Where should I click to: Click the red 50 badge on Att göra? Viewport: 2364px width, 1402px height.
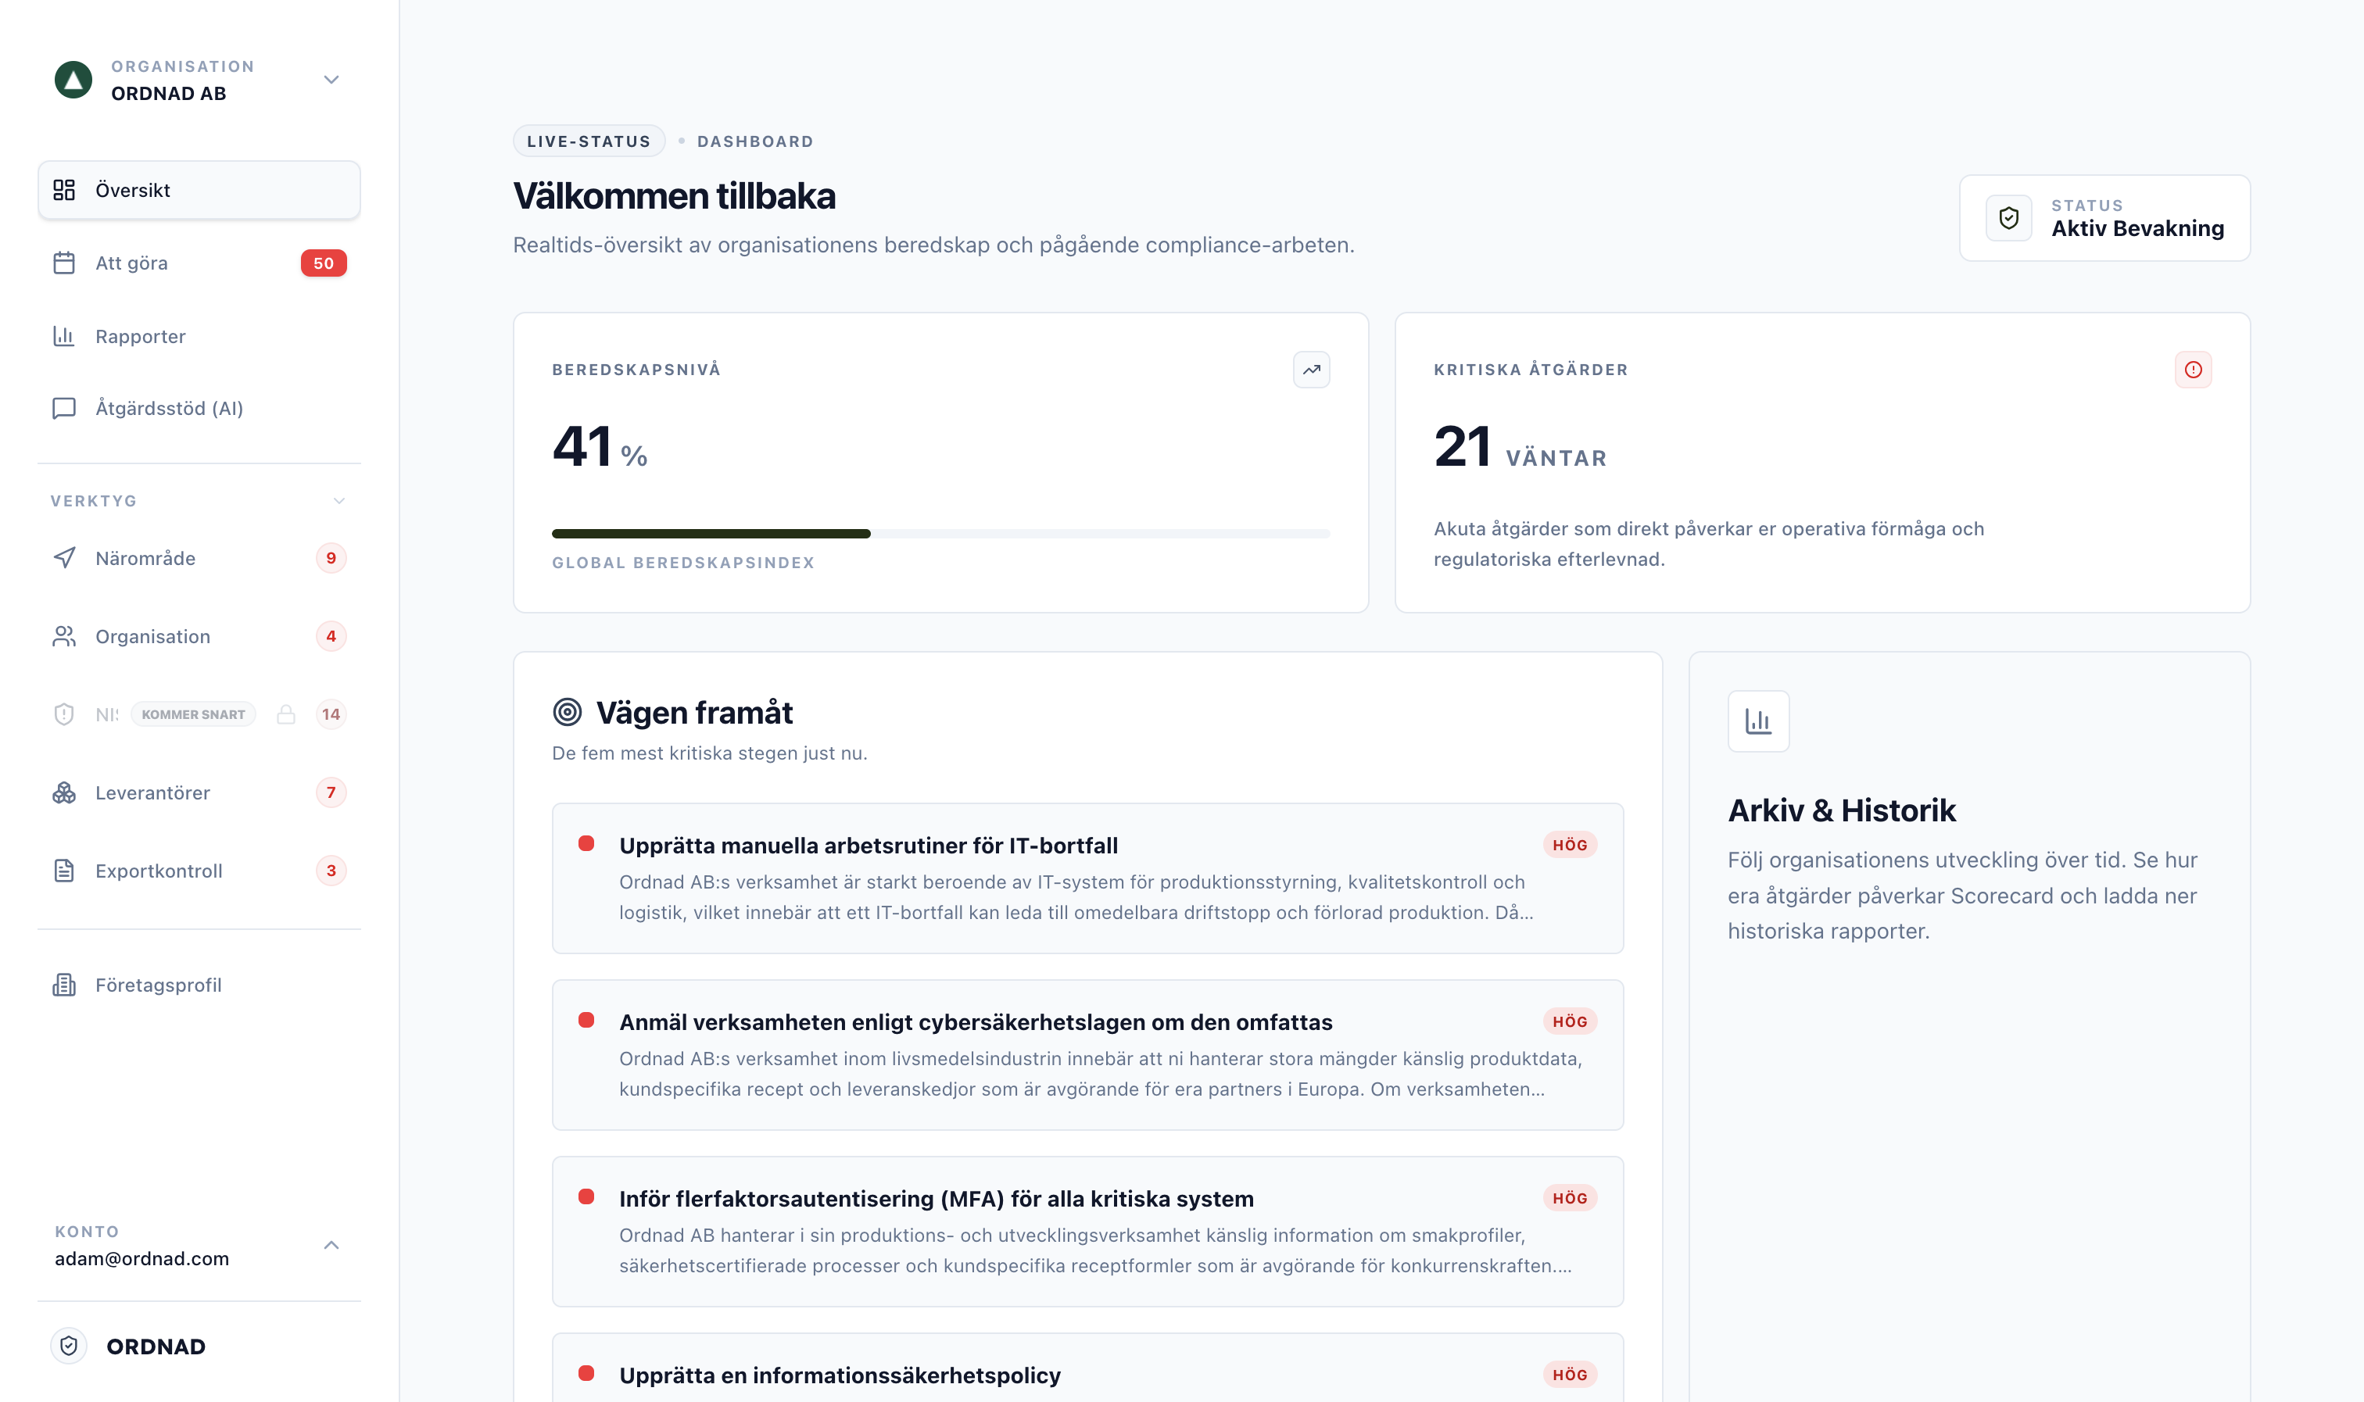(x=323, y=263)
